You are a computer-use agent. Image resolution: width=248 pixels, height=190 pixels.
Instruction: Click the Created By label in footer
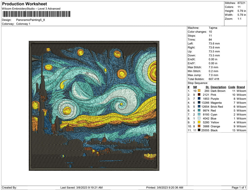9,188
